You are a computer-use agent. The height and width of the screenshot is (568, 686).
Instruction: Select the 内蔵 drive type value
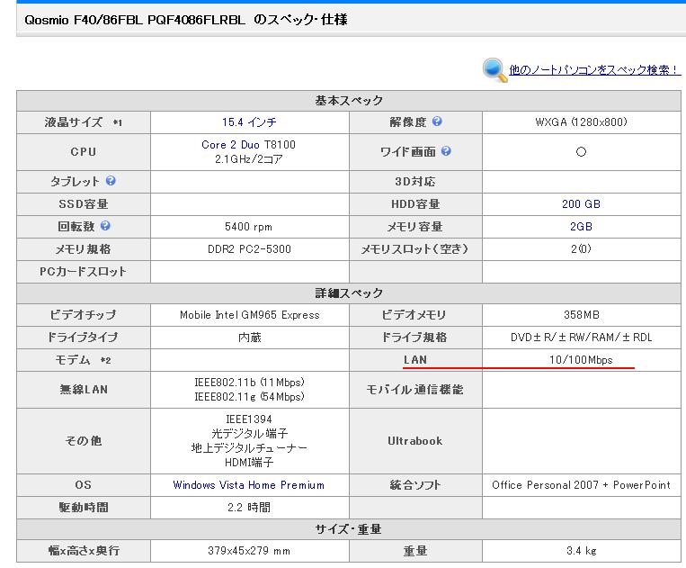[x=250, y=338]
